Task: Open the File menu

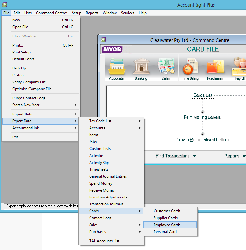Action: 6,13
